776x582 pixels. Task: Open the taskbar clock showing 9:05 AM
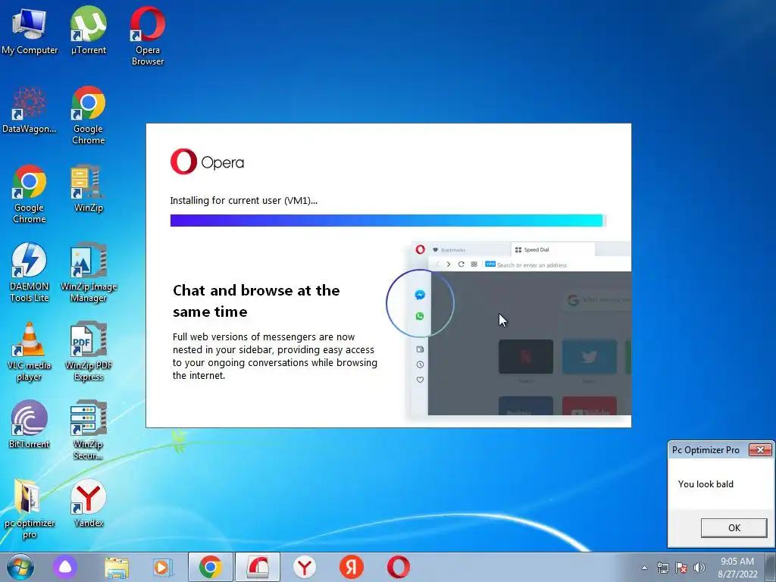click(x=737, y=568)
